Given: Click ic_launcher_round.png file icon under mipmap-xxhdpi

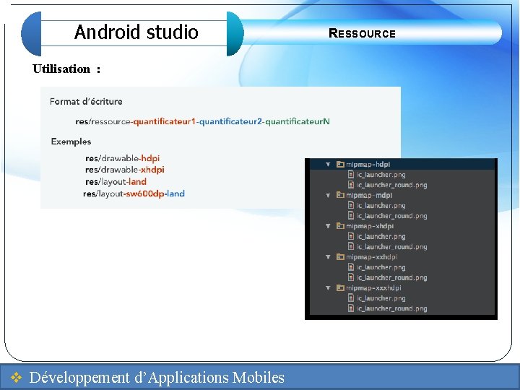Looking at the screenshot, I should coord(351,277).
